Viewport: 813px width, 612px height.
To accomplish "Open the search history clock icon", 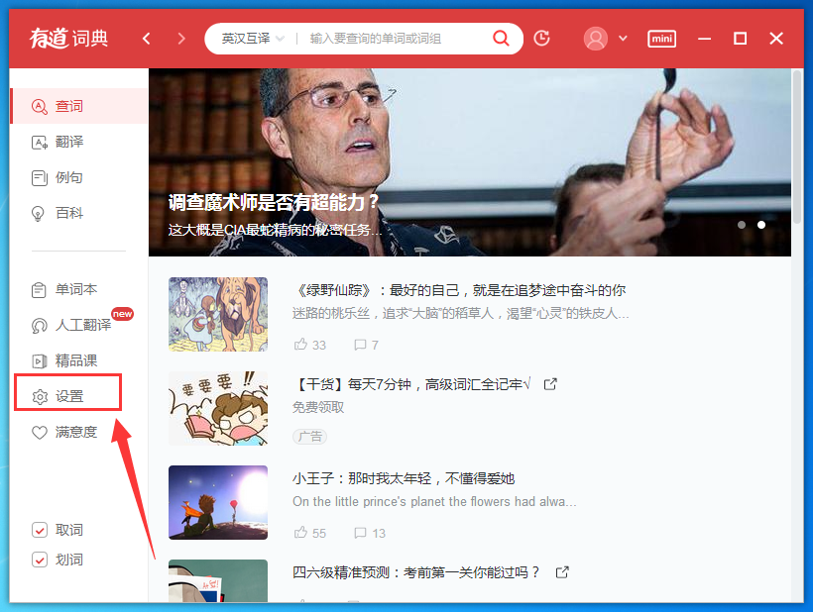I will click(x=540, y=38).
